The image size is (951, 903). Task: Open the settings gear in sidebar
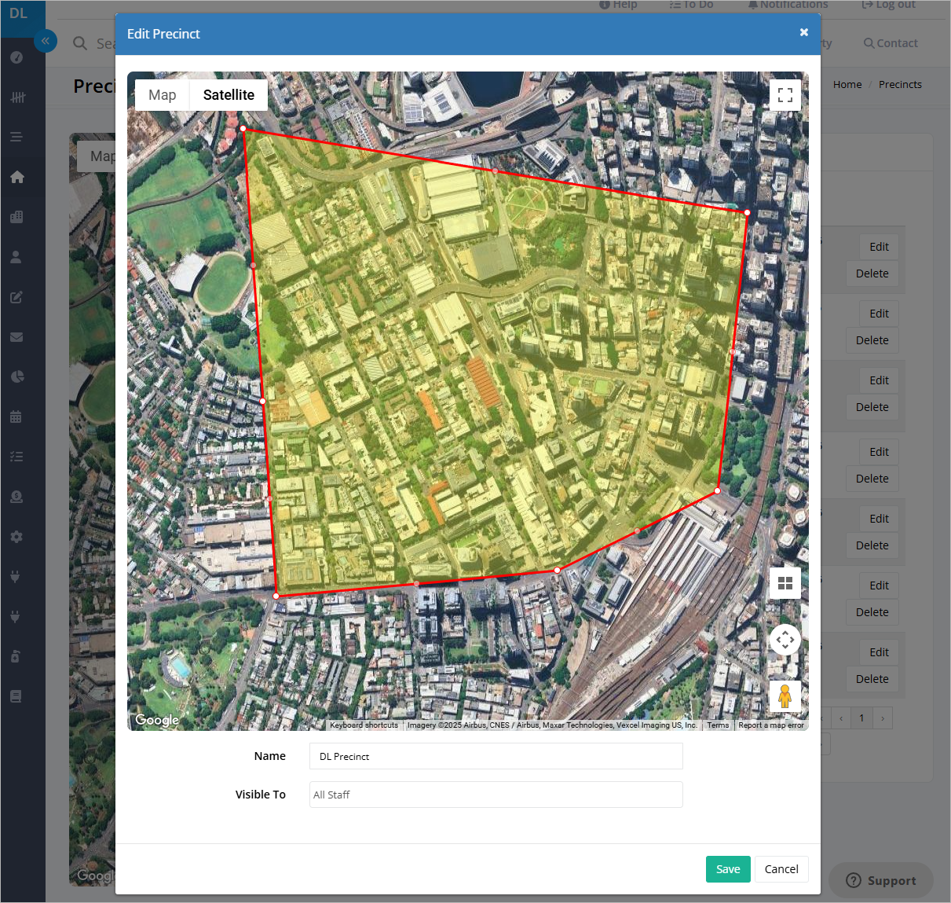click(x=16, y=537)
